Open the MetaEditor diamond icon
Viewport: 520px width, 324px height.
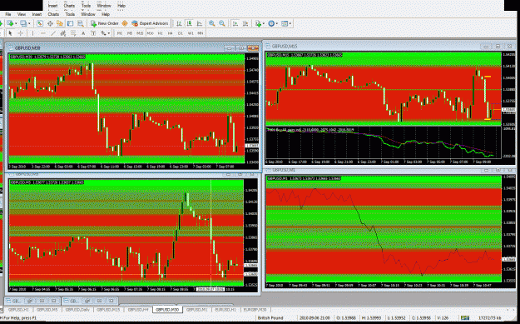click(x=125, y=23)
